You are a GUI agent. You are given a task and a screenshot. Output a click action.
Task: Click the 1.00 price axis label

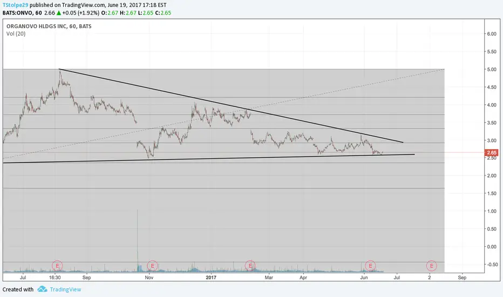tap(492, 211)
